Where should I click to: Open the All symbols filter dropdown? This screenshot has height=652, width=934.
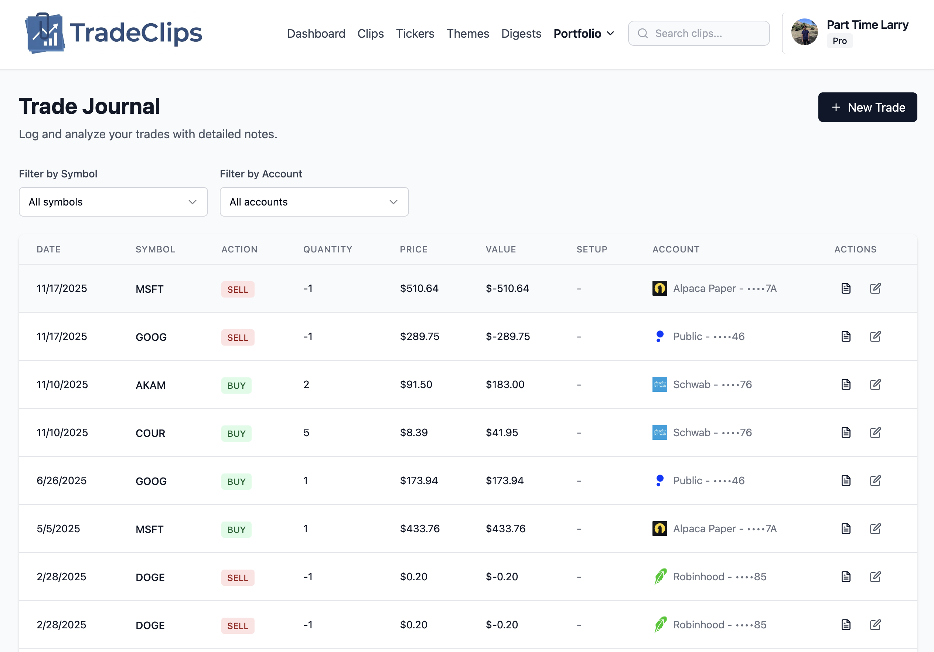click(113, 202)
